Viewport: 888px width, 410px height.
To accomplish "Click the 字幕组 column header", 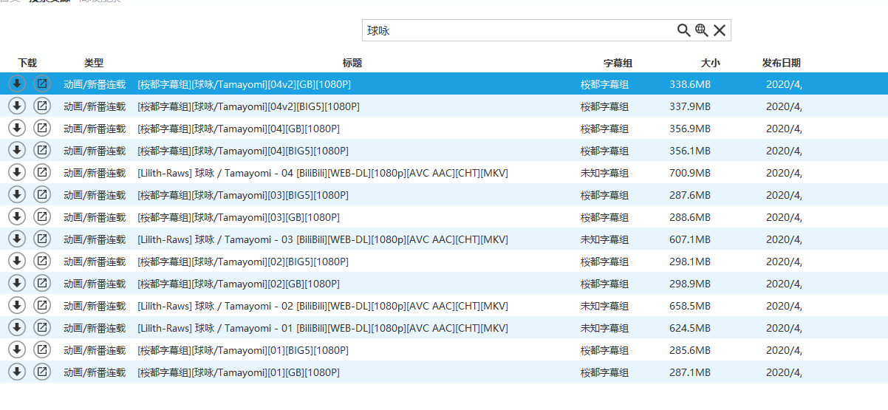I will pos(618,64).
